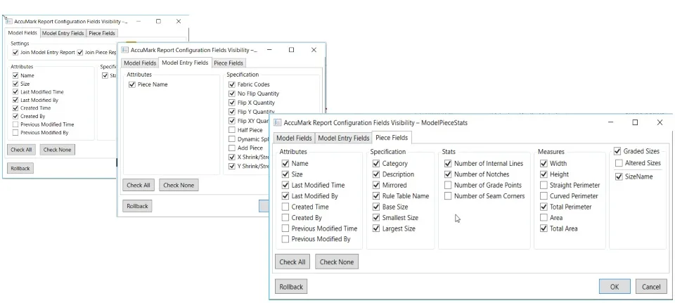Close the ModelPieceStats window
Screen dimensions: 675x303
click(660, 122)
